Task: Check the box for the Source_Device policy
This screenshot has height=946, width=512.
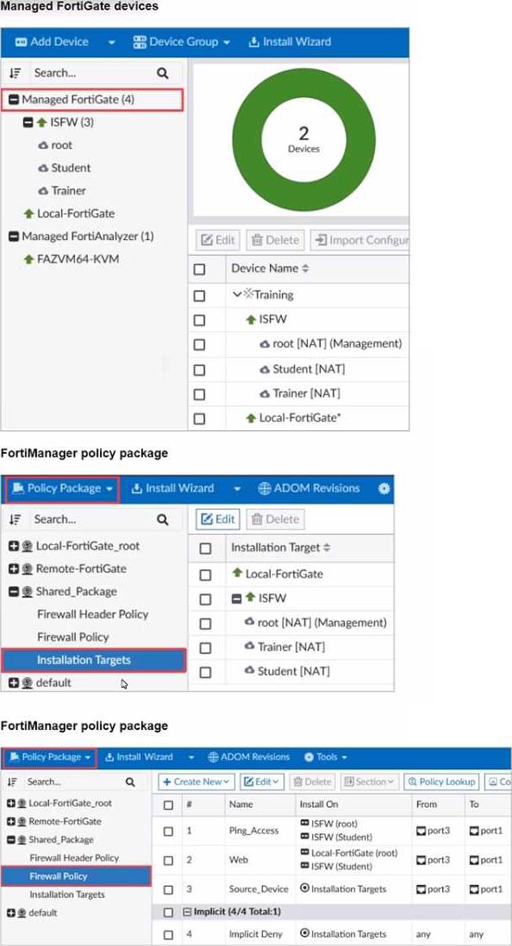Action: 168,889
